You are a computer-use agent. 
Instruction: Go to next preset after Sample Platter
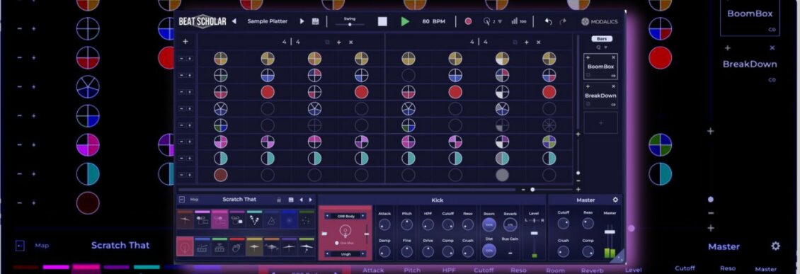[x=302, y=21]
